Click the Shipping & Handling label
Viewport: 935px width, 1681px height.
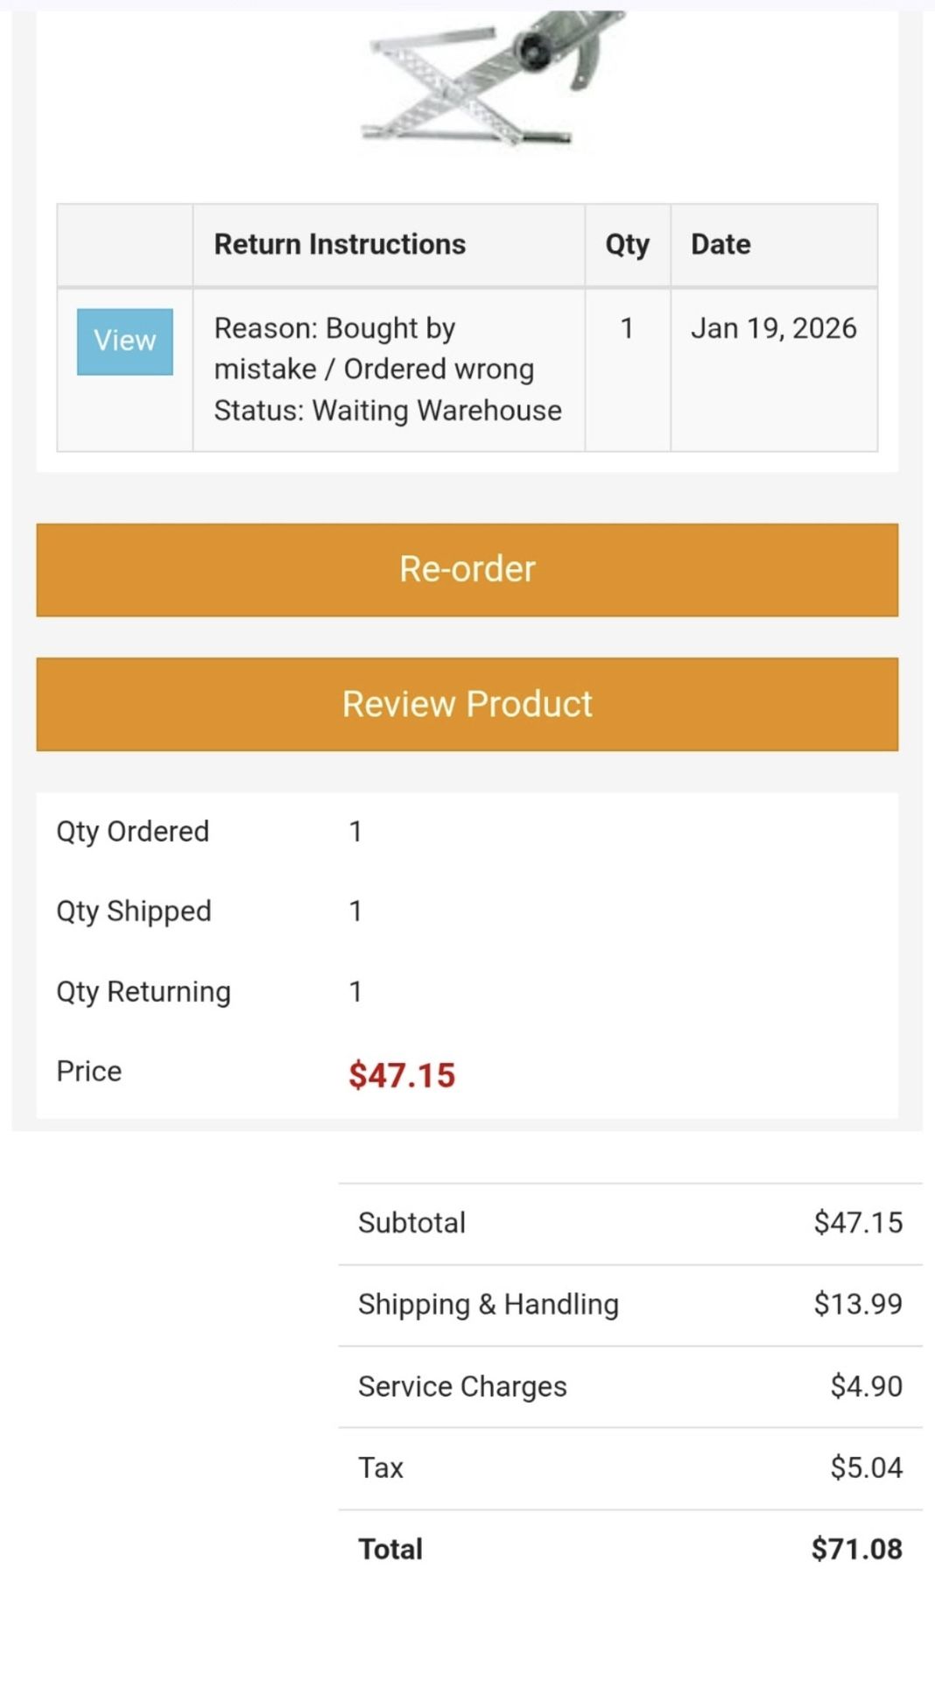(x=488, y=1305)
